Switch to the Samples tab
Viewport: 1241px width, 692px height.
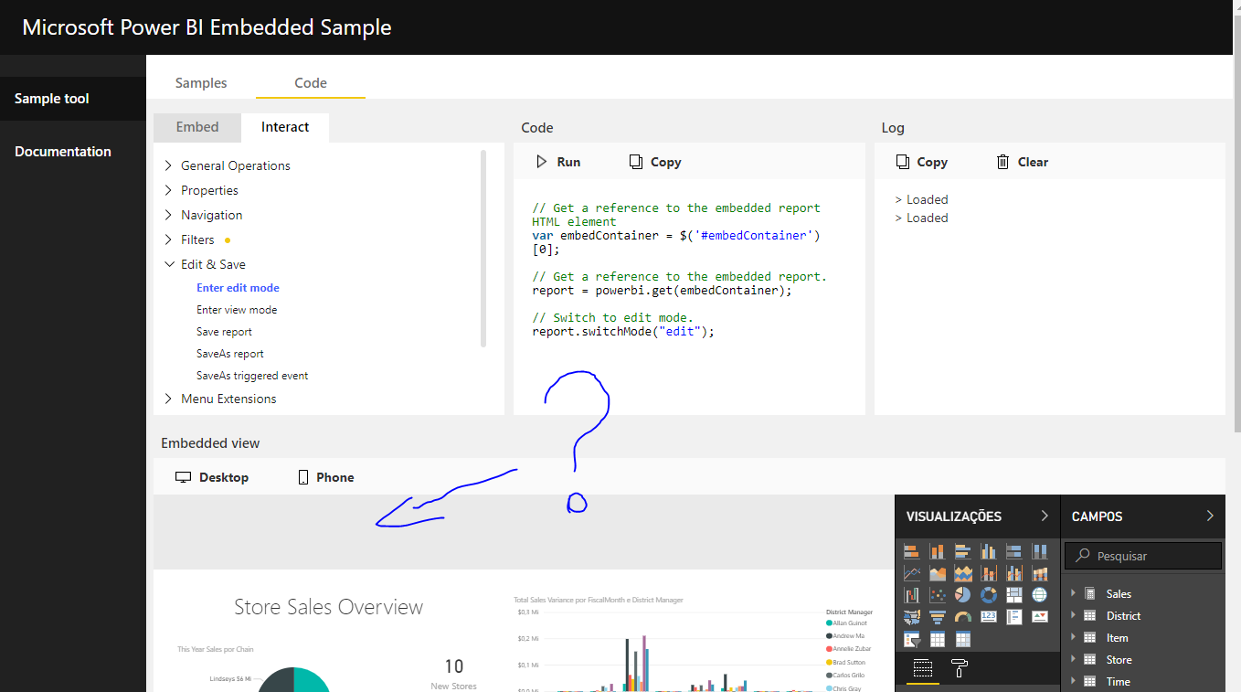pyautogui.click(x=201, y=82)
